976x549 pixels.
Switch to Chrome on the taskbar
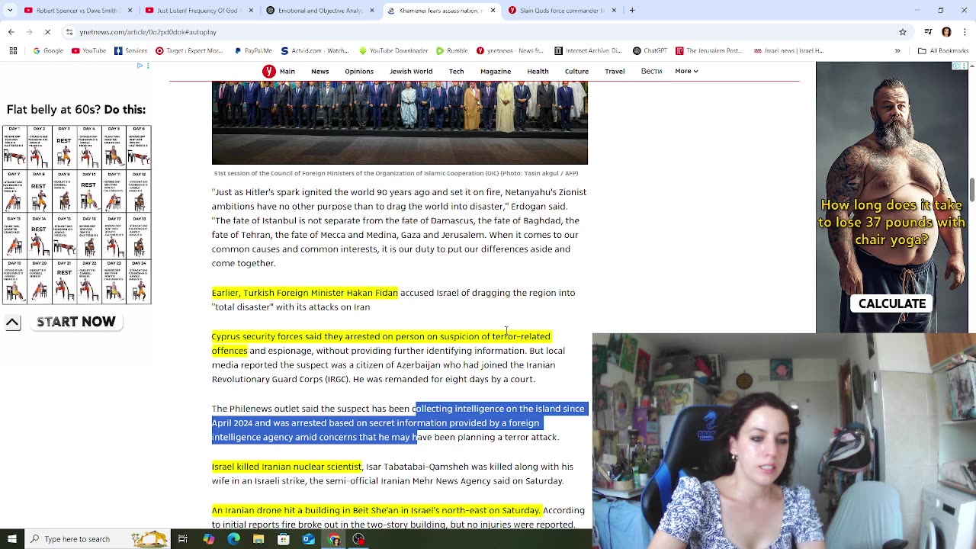pyautogui.click(x=333, y=539)
